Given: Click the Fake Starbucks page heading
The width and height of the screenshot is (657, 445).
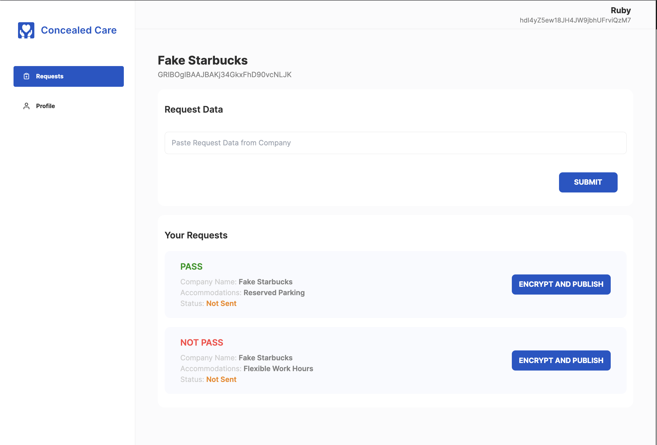Looking at the screenshot, I should (x=203, y=60).
